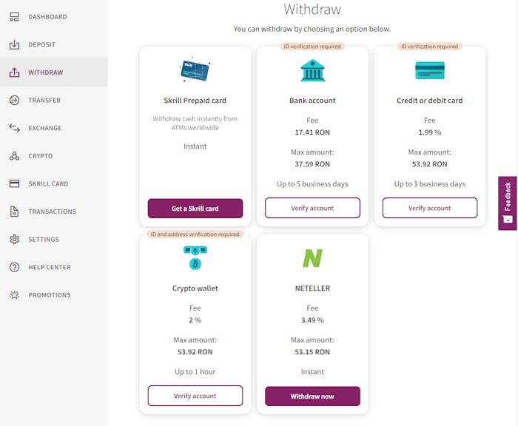Image resolution: width=518 pixels, height=426 pixels.
Task: Click the Bank account building icon
Action: click(312, 70)
